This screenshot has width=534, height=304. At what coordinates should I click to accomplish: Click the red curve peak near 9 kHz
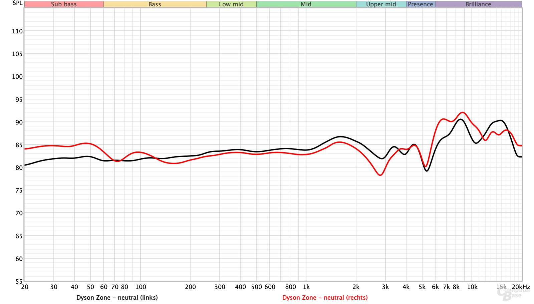[463, 112]
